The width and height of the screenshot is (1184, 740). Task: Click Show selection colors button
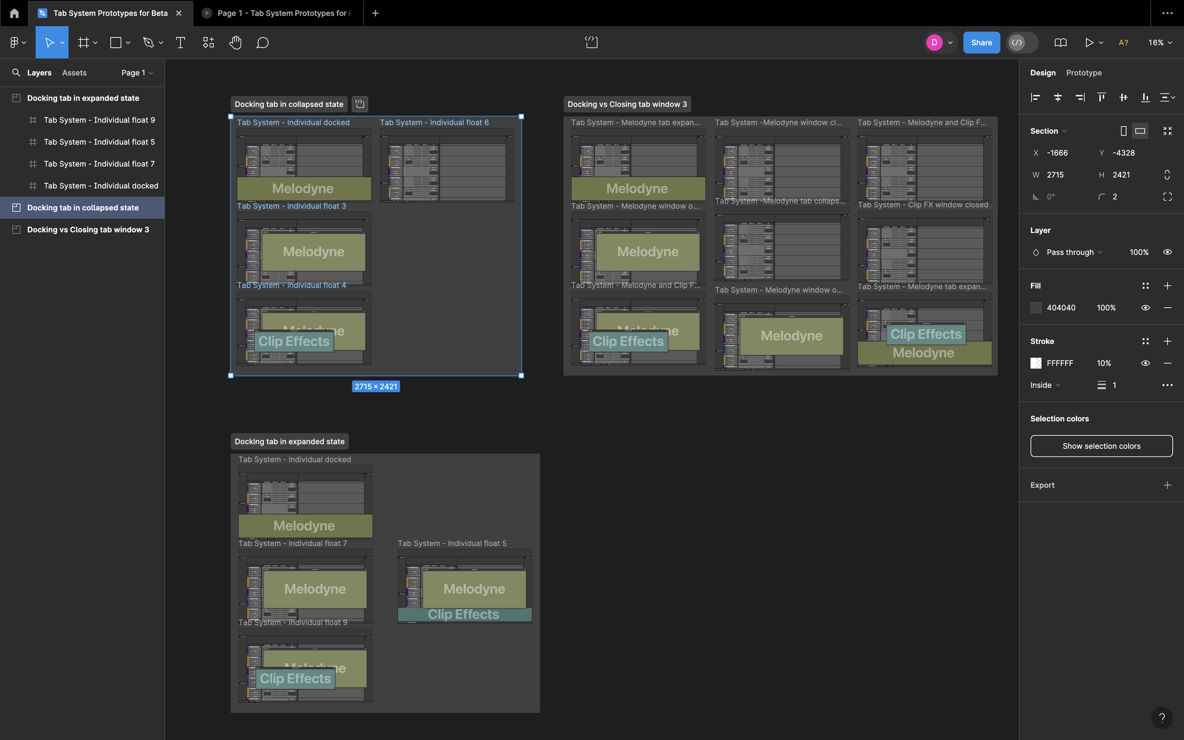point(1101,446)
